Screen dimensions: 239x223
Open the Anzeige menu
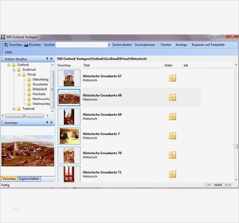(x=181, y=45)
